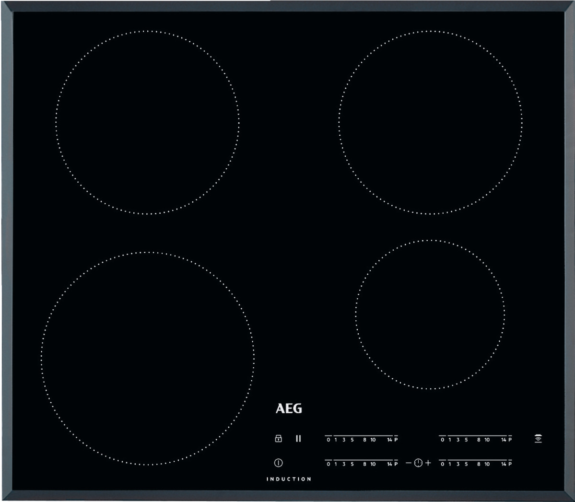The image size is (575, 502).
Task: Touch the small front right cooking zone
Action: pos(430,314)
